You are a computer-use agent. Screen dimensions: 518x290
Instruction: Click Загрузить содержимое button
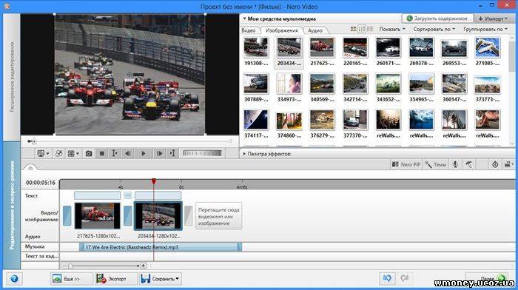pyautogui.click(x=437, y=18)
